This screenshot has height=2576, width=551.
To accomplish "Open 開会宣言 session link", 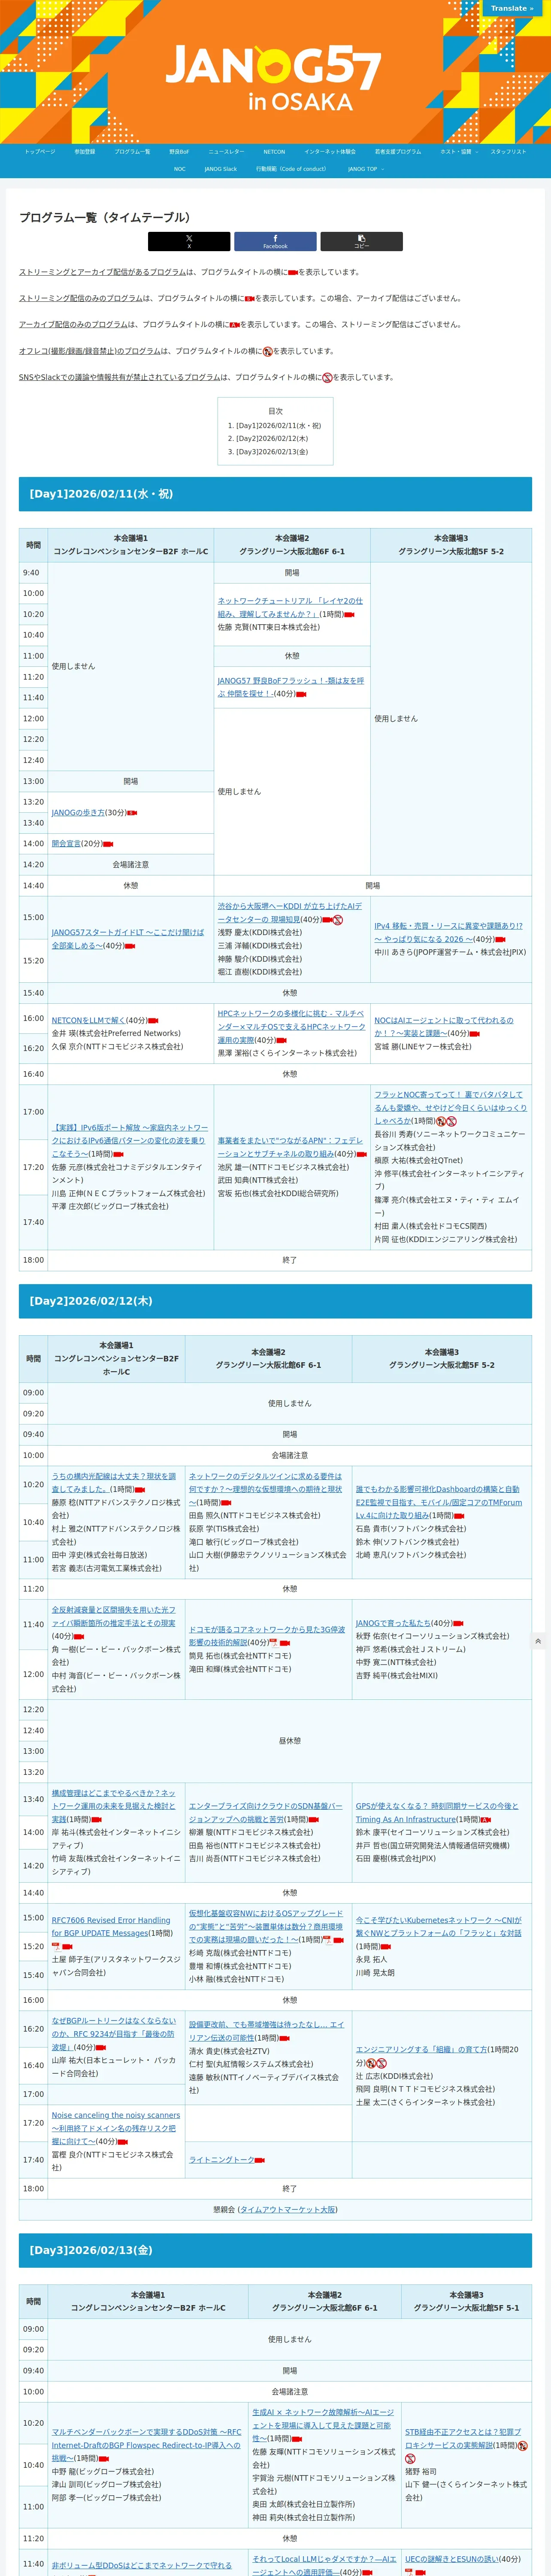I will (66, 844).
